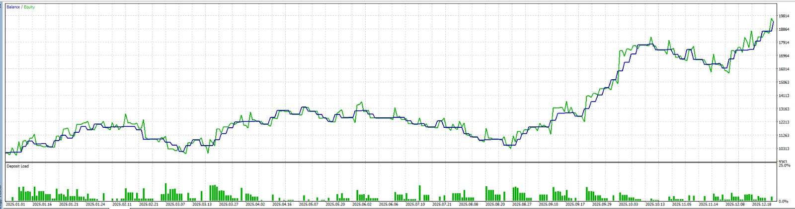
Task: Click the 2025.07.10 date label
Action: point(415,204)
